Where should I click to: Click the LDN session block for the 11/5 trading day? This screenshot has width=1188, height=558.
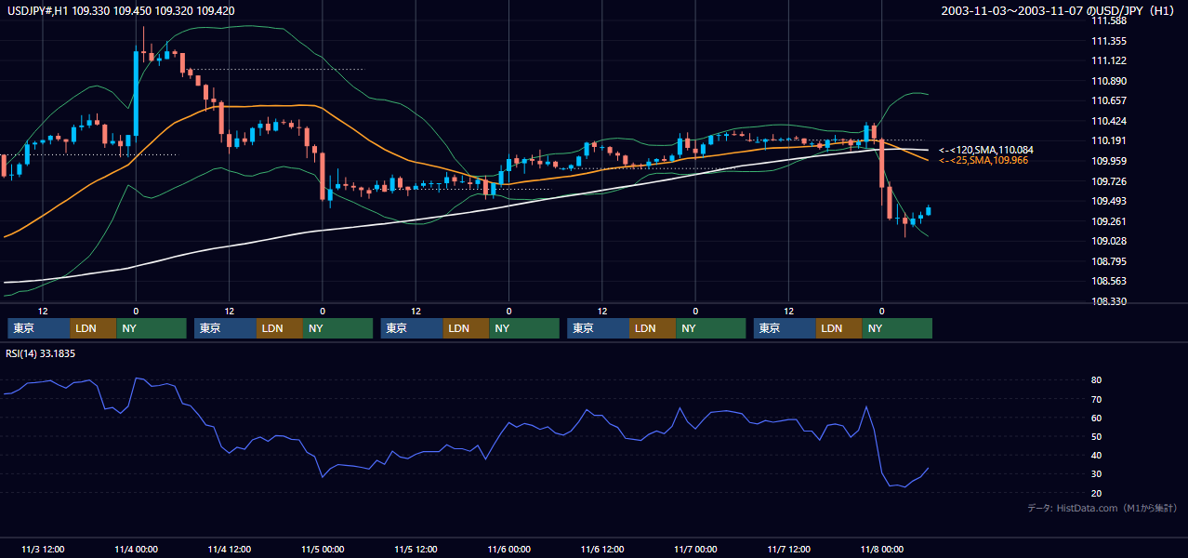point(467,328)
